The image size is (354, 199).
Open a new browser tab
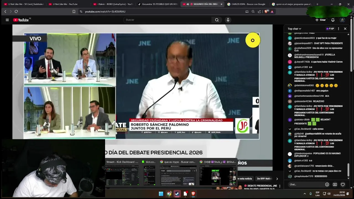tap(317, 4)
